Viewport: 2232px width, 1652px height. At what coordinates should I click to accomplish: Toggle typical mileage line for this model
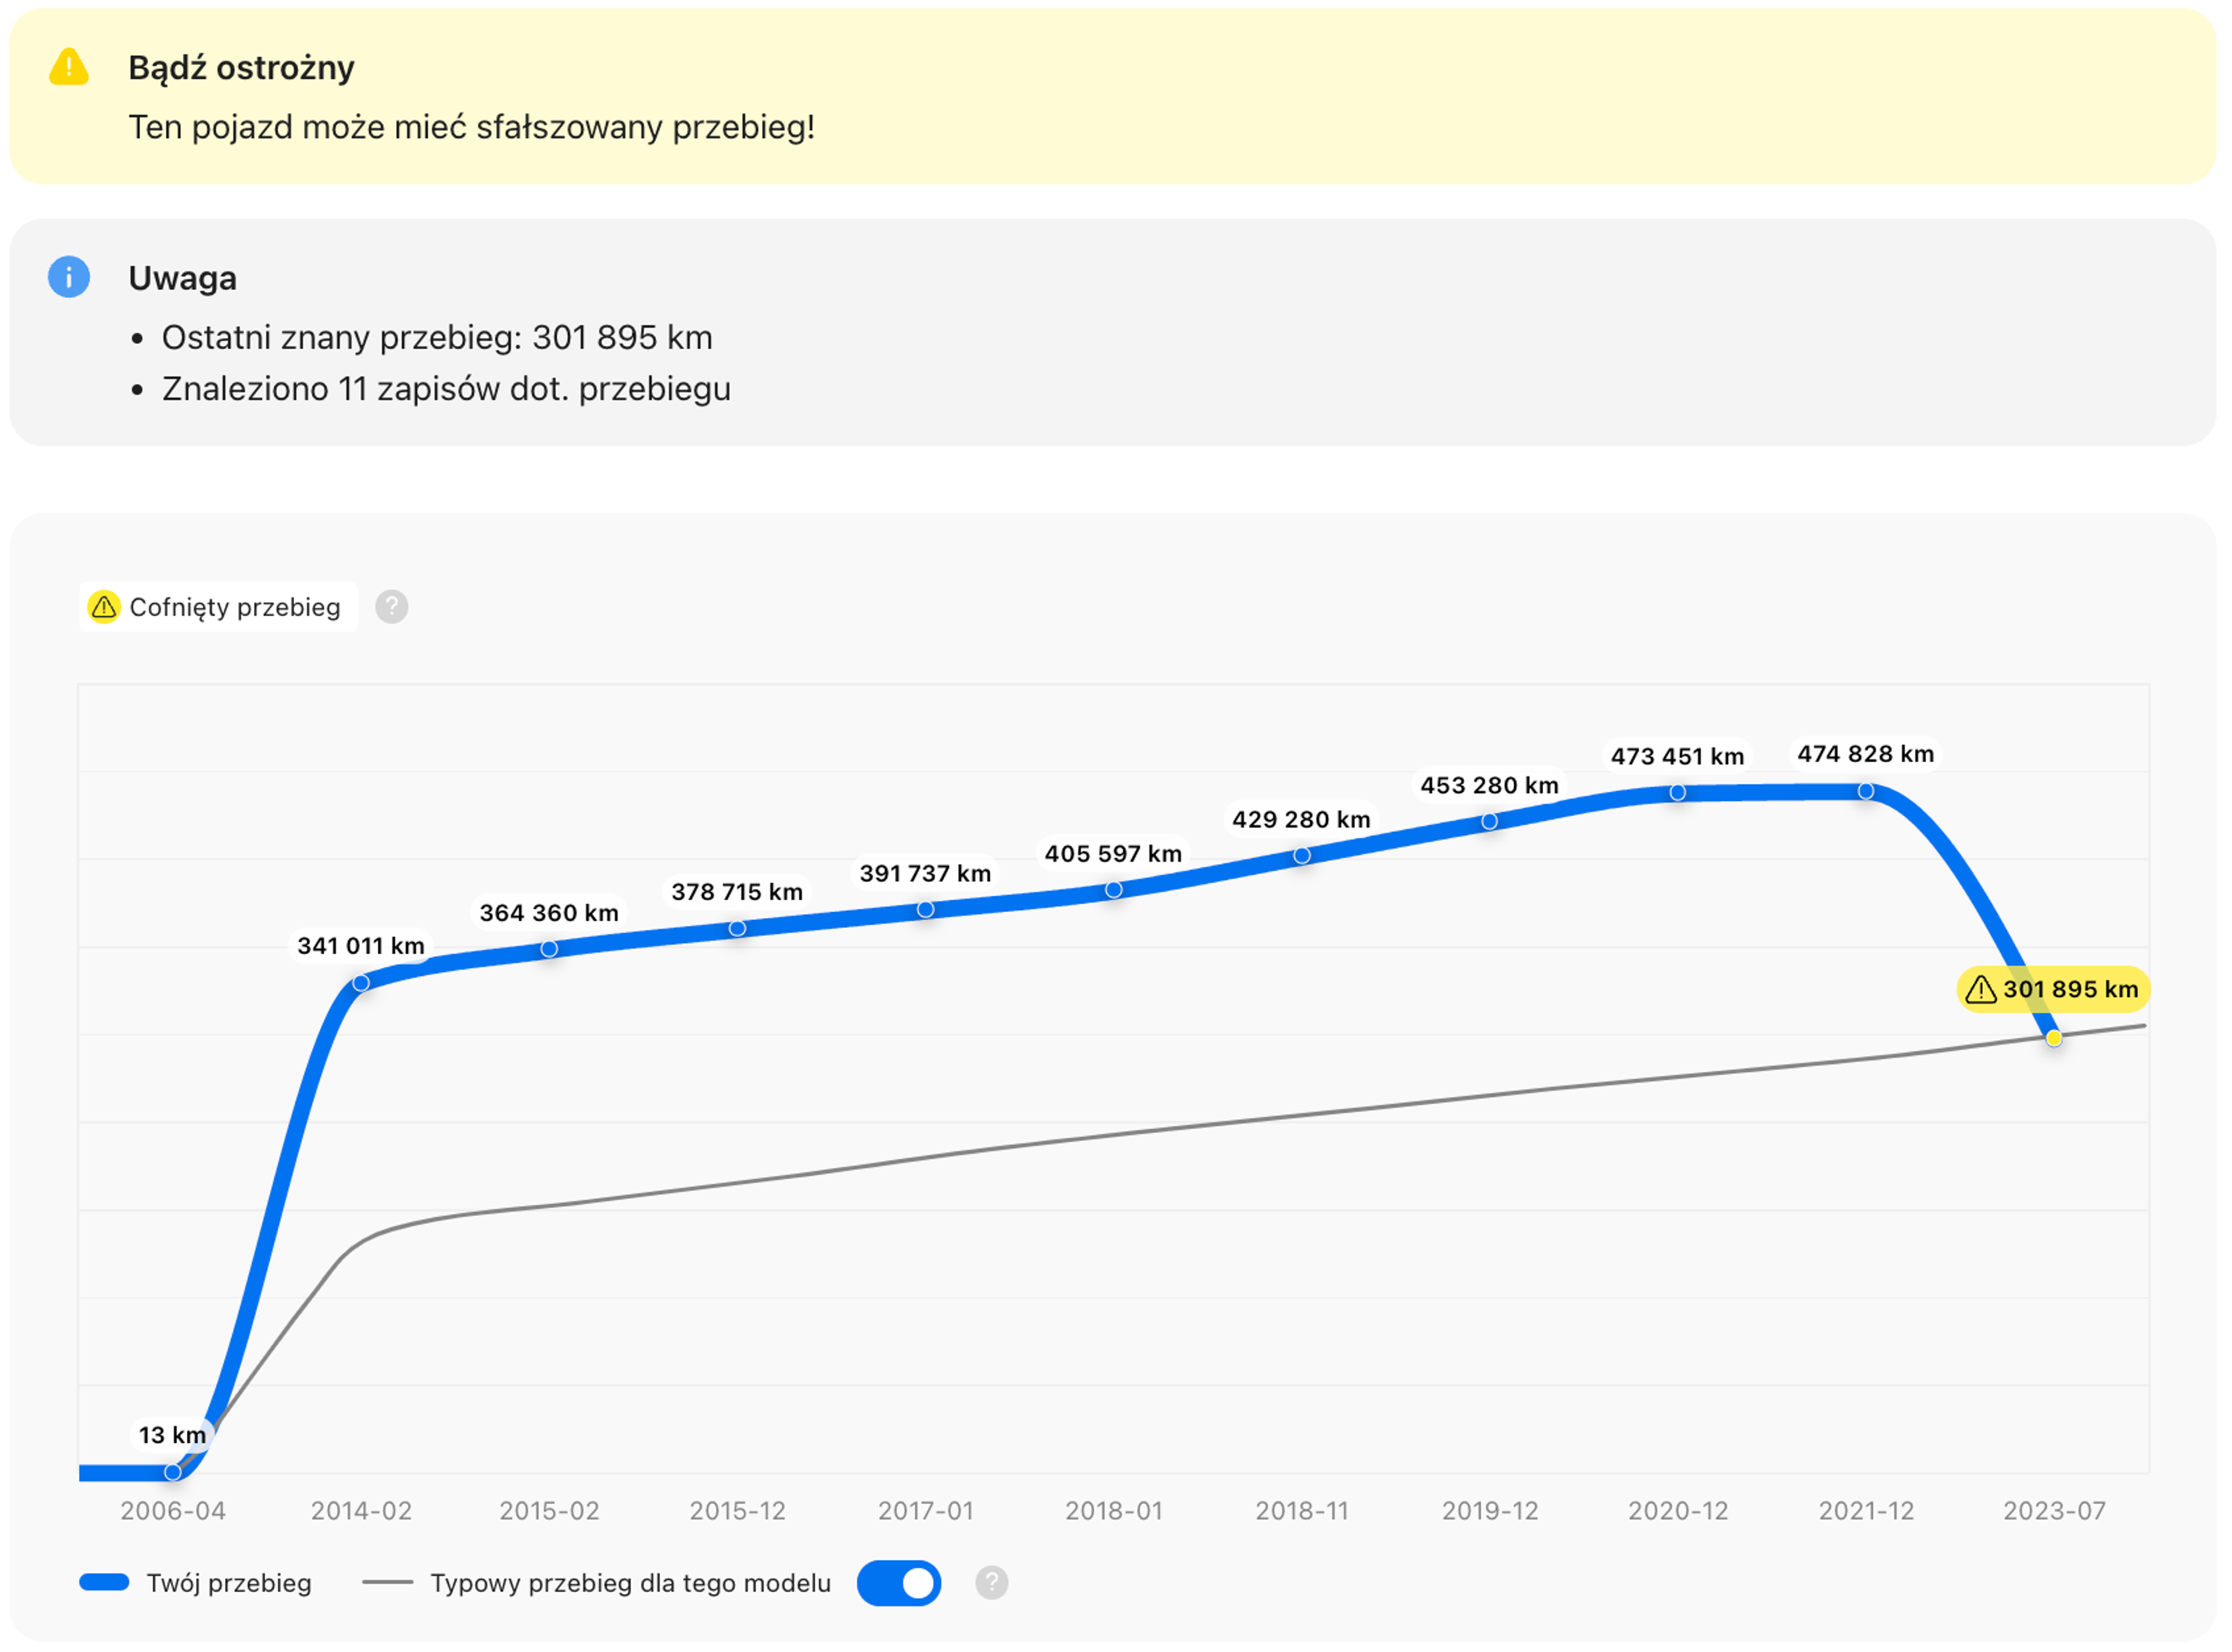pyautogui.click(x=899, y=1583)
